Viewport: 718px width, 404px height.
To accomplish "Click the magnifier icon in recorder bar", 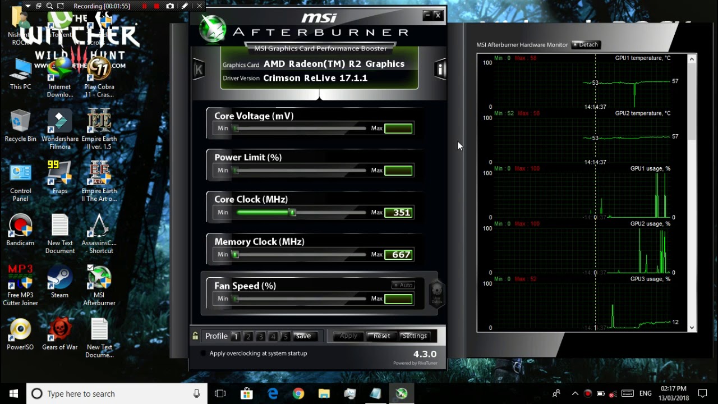I will tap(49, 6).
